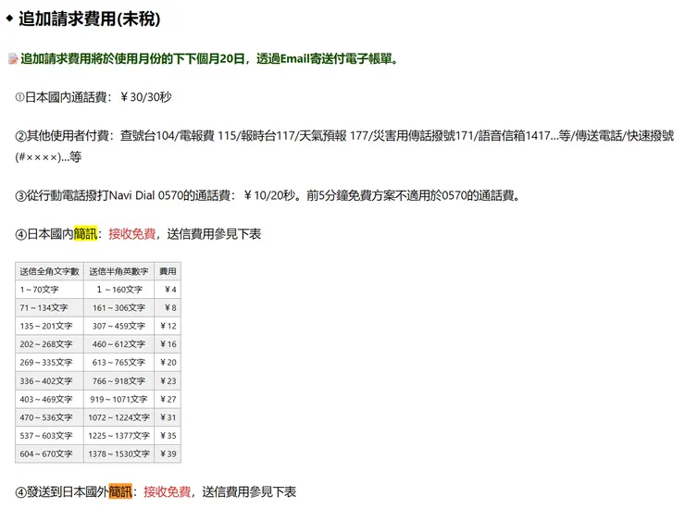This screenshot has height=509, width=685.
Task: Click the text (#××××)...等
Action: (x=48, y=156)
